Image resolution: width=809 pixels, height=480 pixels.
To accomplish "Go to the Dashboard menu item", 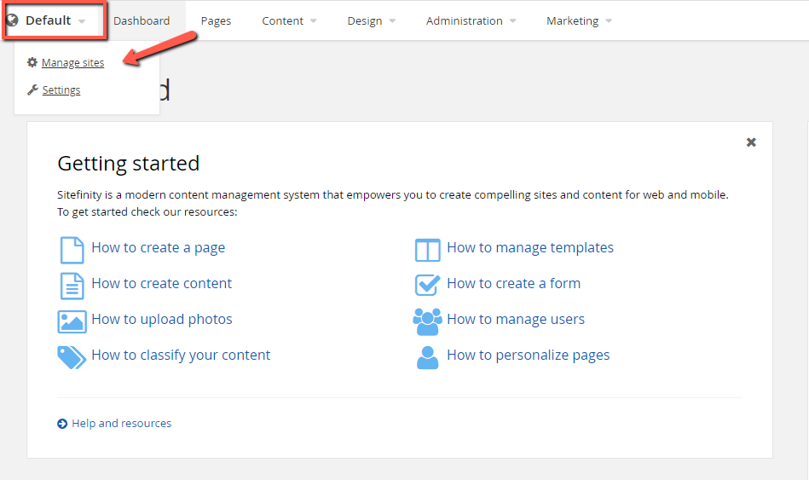I will pyautogui.click(x=142, y=20).
